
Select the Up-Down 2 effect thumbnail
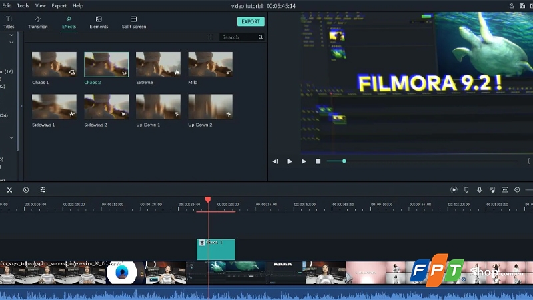211,107
